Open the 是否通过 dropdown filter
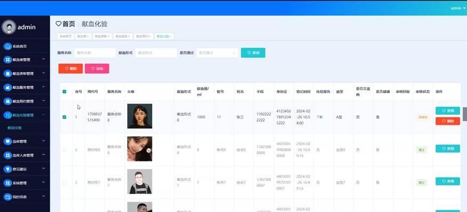Screen dimensions: 467x212 pyautogui.click(x=217, y=53)
